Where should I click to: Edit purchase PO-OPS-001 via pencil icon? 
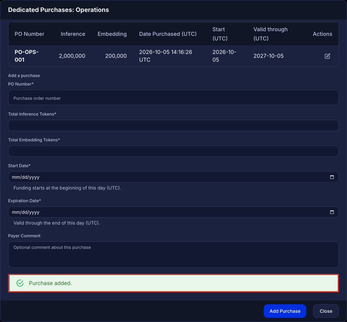327,56
